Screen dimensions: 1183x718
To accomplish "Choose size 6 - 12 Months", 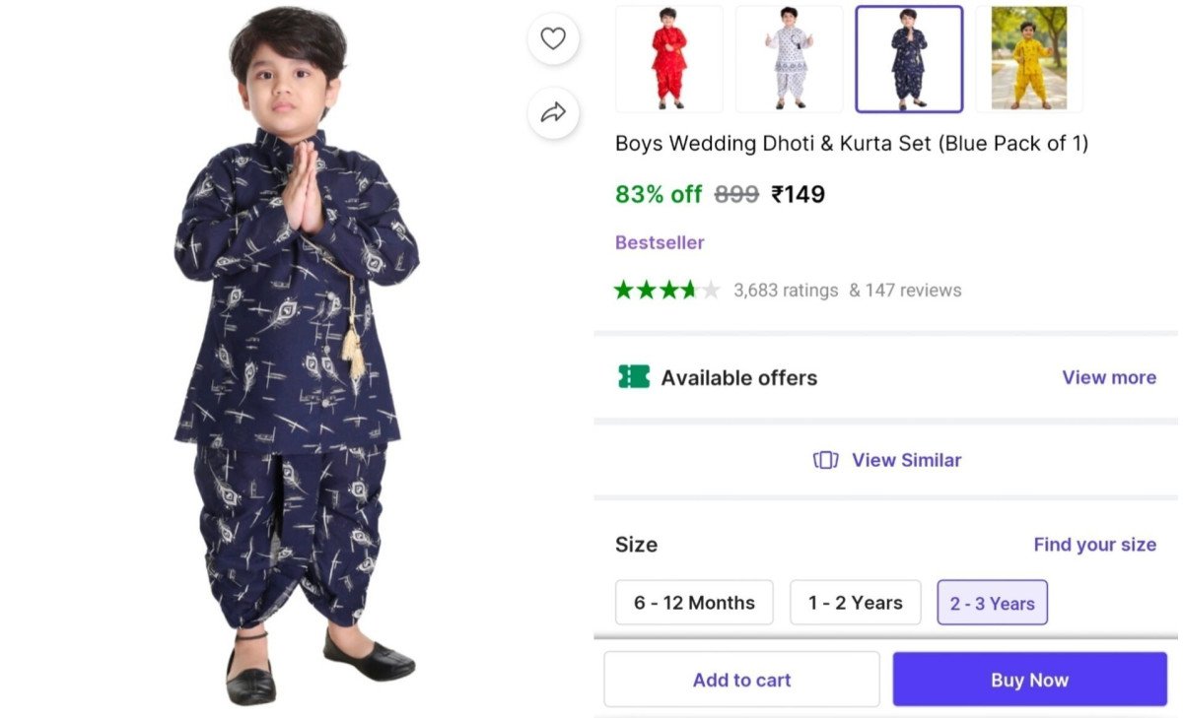I will [x=694, y=603].
